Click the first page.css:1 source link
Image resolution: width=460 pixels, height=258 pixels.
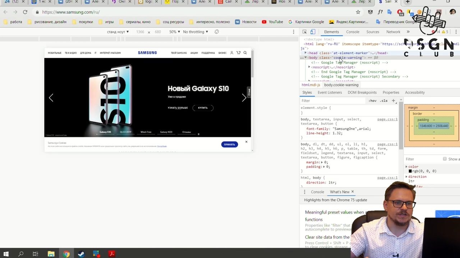click(x=387, y=119)
